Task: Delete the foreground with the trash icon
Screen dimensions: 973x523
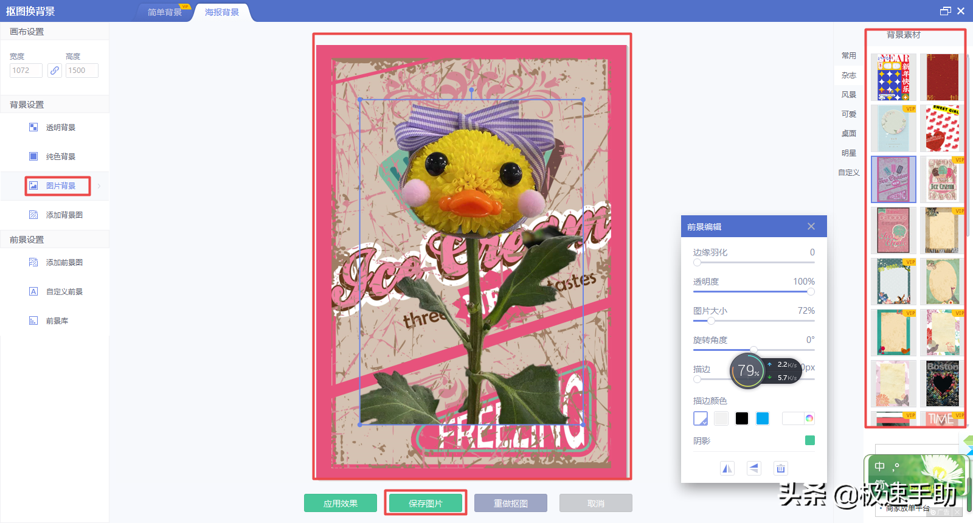Action: click(x=781, y=468)
